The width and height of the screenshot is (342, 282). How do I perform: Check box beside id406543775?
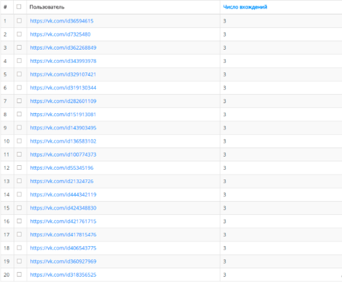(19, 248)
